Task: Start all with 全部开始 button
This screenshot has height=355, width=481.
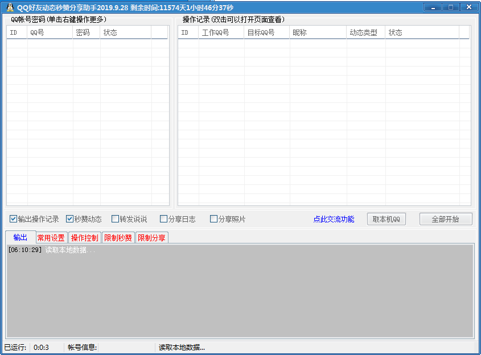Action: point(446,219)
